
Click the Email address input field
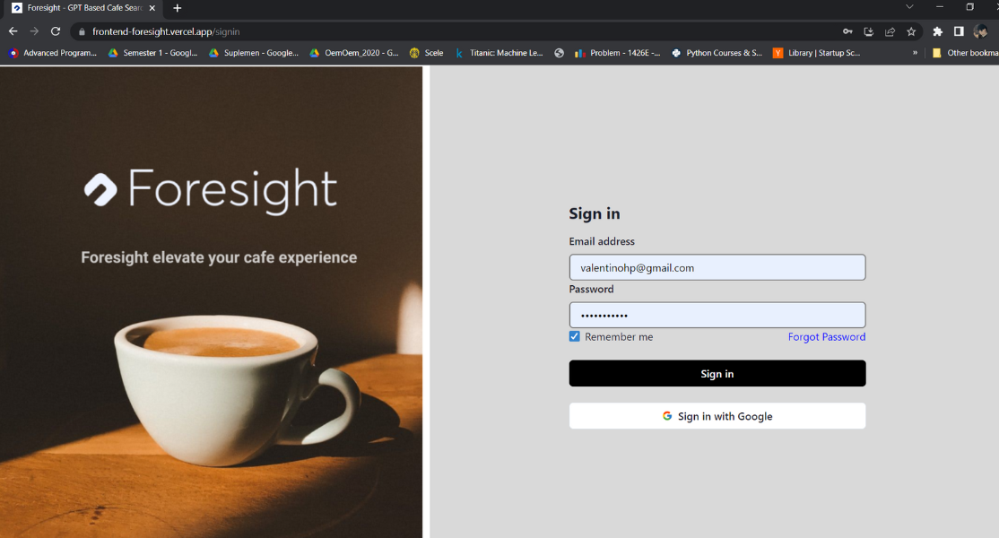coord(717,267)
